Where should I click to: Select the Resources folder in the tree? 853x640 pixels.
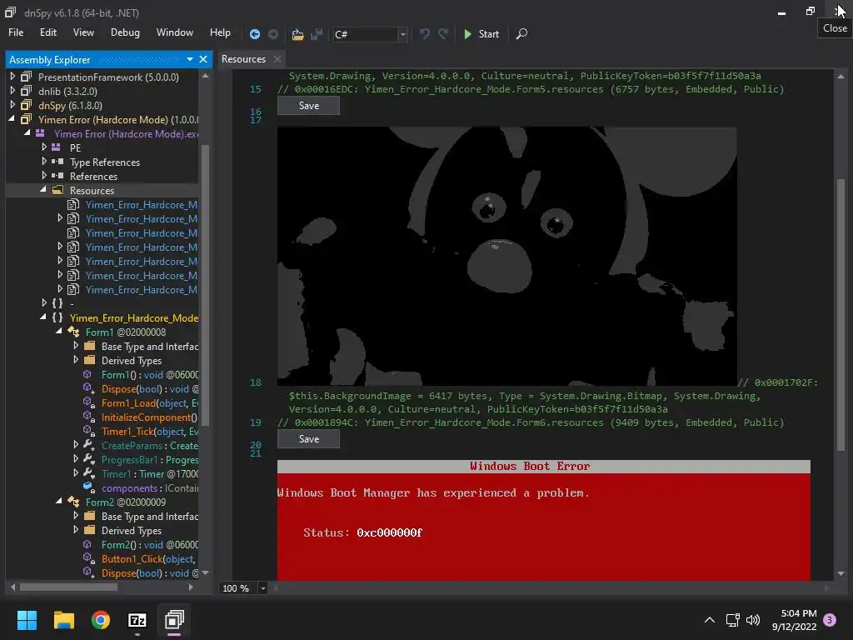92,191
